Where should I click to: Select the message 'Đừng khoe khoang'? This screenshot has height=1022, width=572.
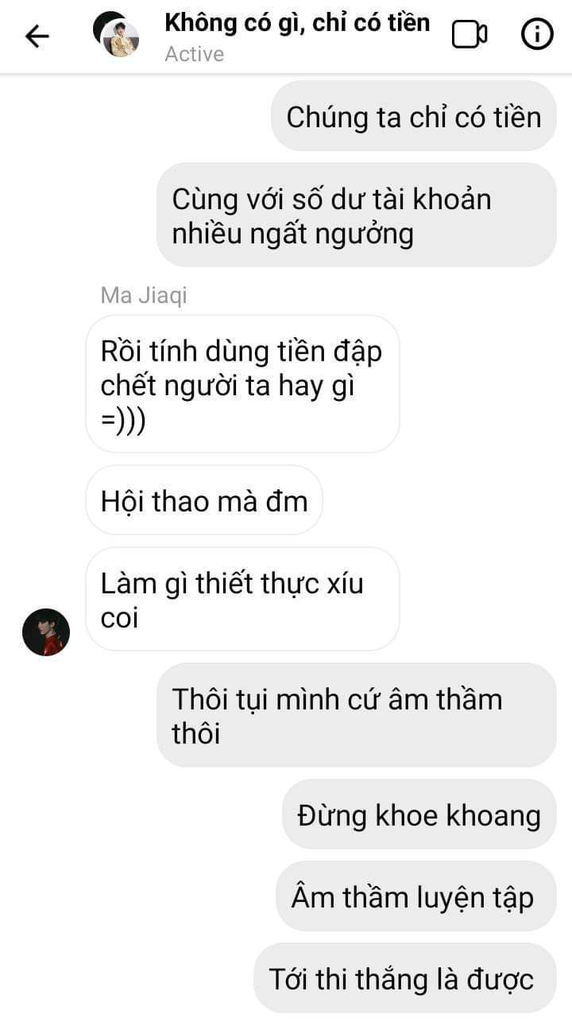click(419, 814)
